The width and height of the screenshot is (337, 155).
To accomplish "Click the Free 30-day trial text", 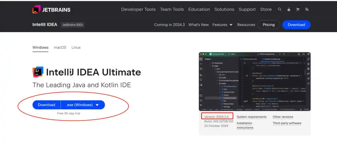I will [x=69, y=113].
